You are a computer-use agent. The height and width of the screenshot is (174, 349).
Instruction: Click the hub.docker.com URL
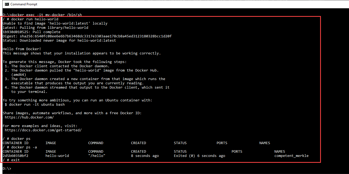pos(29,117)
